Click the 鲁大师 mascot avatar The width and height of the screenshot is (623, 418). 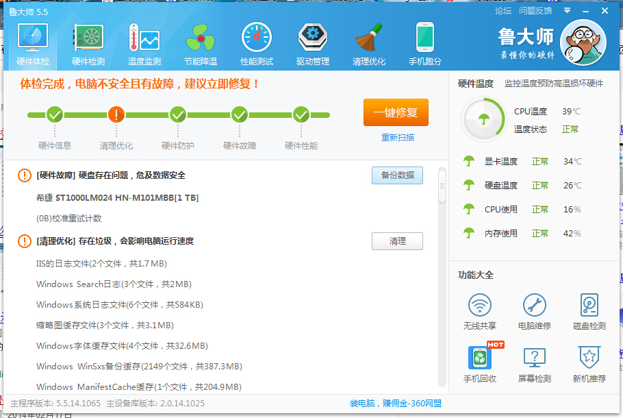pyautogui.click(x=583, y=42)
